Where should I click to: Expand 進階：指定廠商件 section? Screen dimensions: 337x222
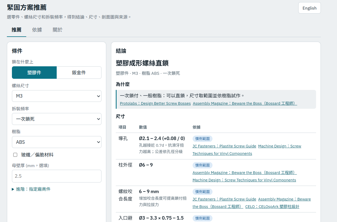click(x=31, y=189)
